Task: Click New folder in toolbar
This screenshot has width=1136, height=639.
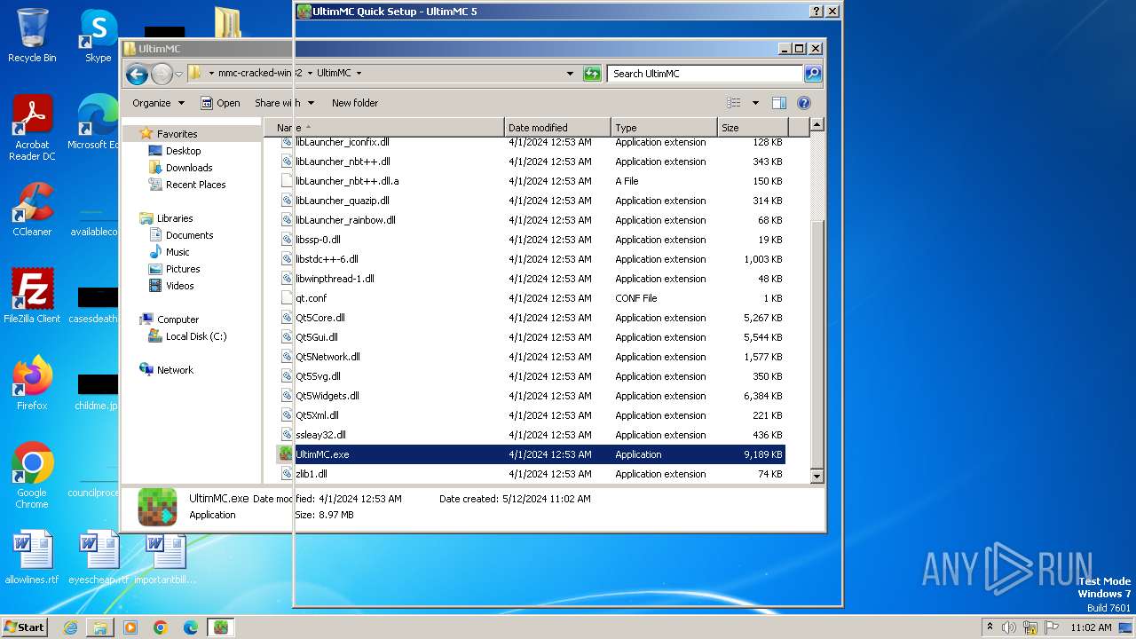Action: tap(355, 103)
